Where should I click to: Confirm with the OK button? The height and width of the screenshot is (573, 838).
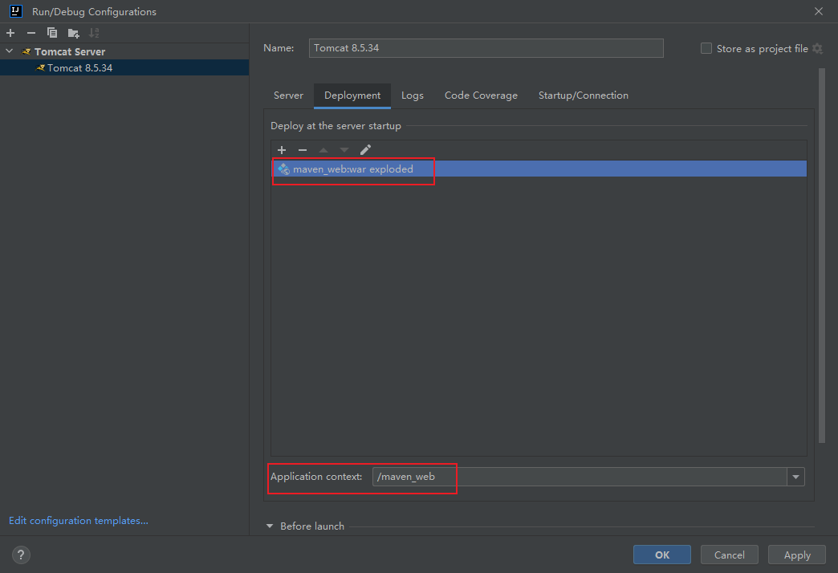pos(662,555)
